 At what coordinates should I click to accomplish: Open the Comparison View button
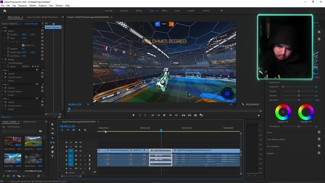coord(201,115)
